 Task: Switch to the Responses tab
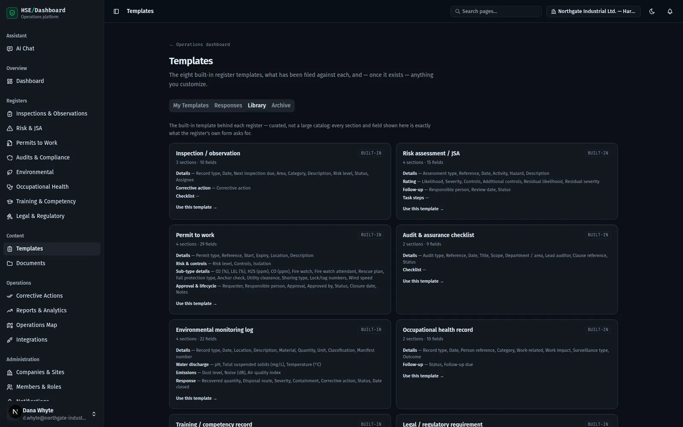coord(228,105)
